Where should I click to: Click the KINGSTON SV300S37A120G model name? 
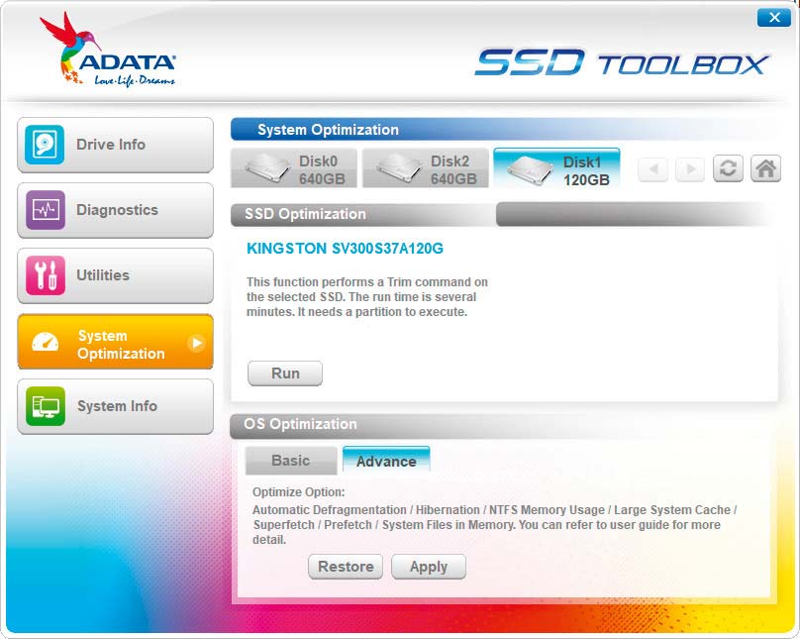coord(345,249)
